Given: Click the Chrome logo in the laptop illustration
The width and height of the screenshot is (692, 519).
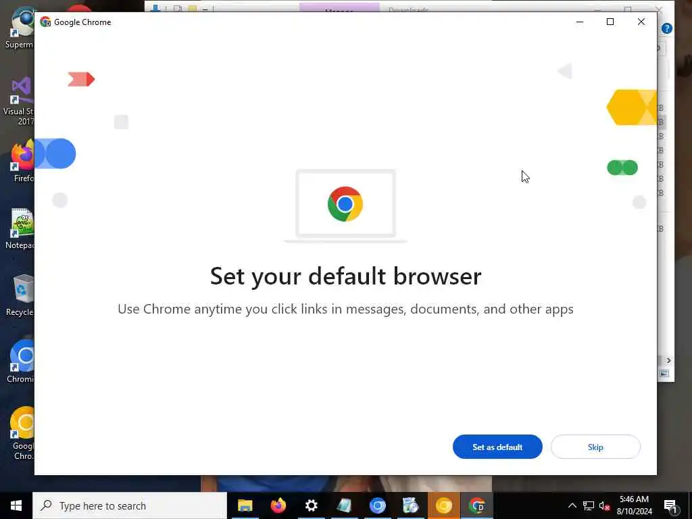Looking at the screenshot, I should (x=345, y=204).
